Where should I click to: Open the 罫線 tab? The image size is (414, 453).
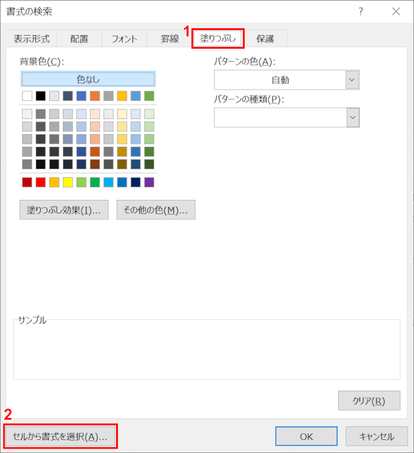click(169, 39)
